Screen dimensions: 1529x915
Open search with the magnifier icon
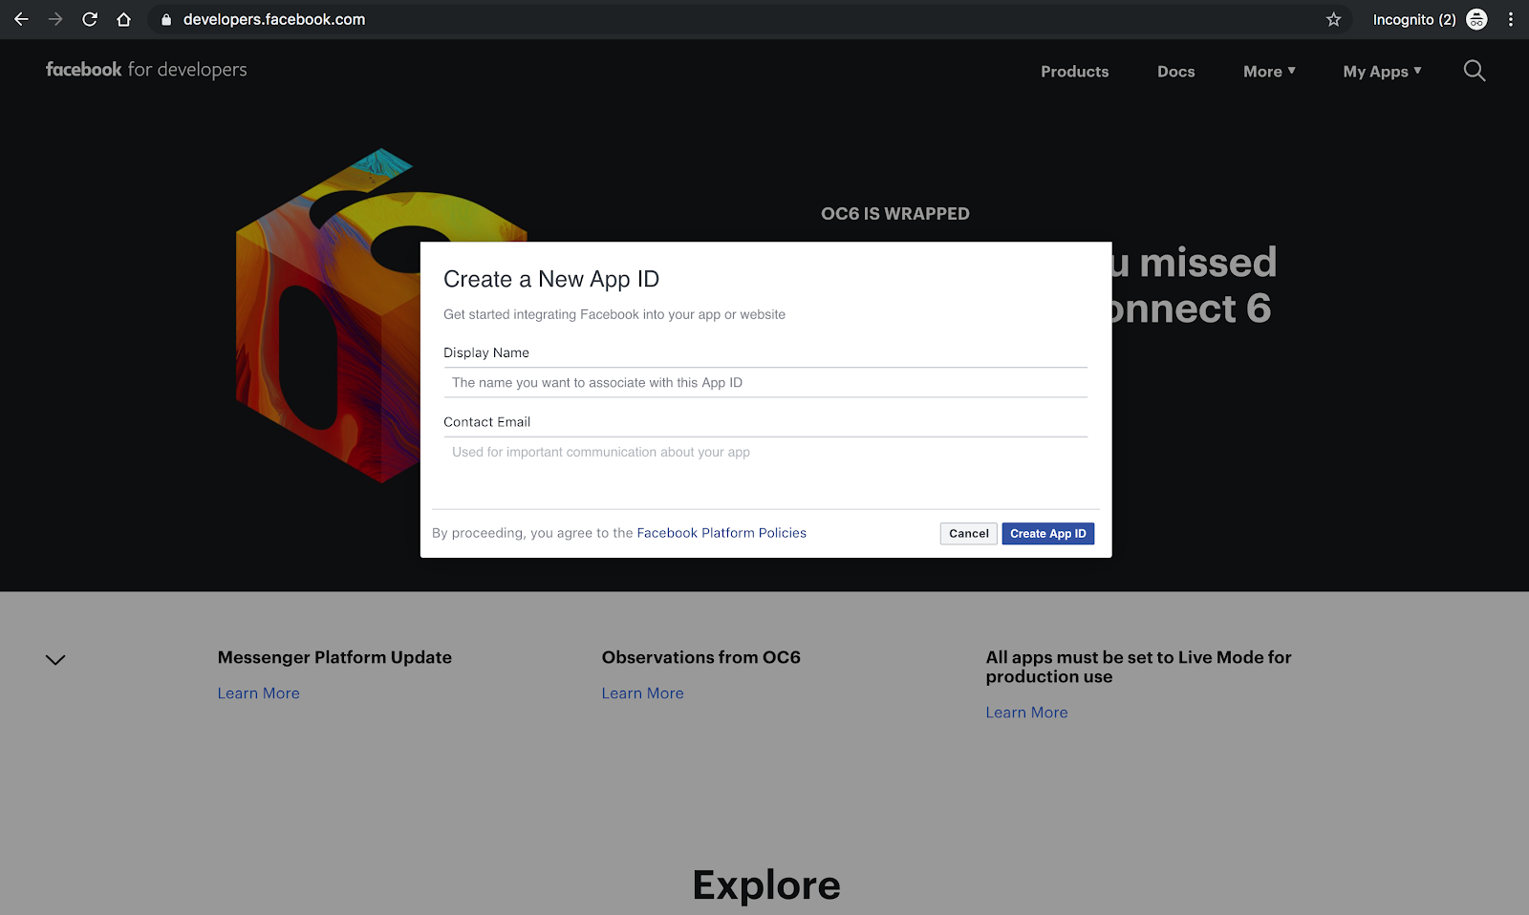coord(1475,71)
